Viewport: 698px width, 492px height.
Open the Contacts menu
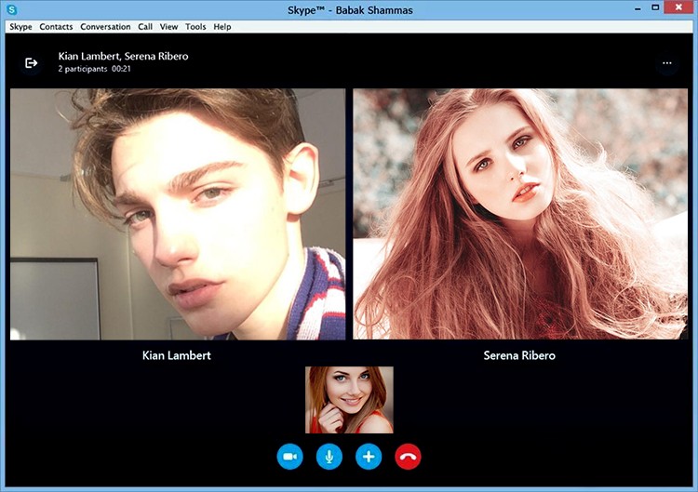(56, 27)
